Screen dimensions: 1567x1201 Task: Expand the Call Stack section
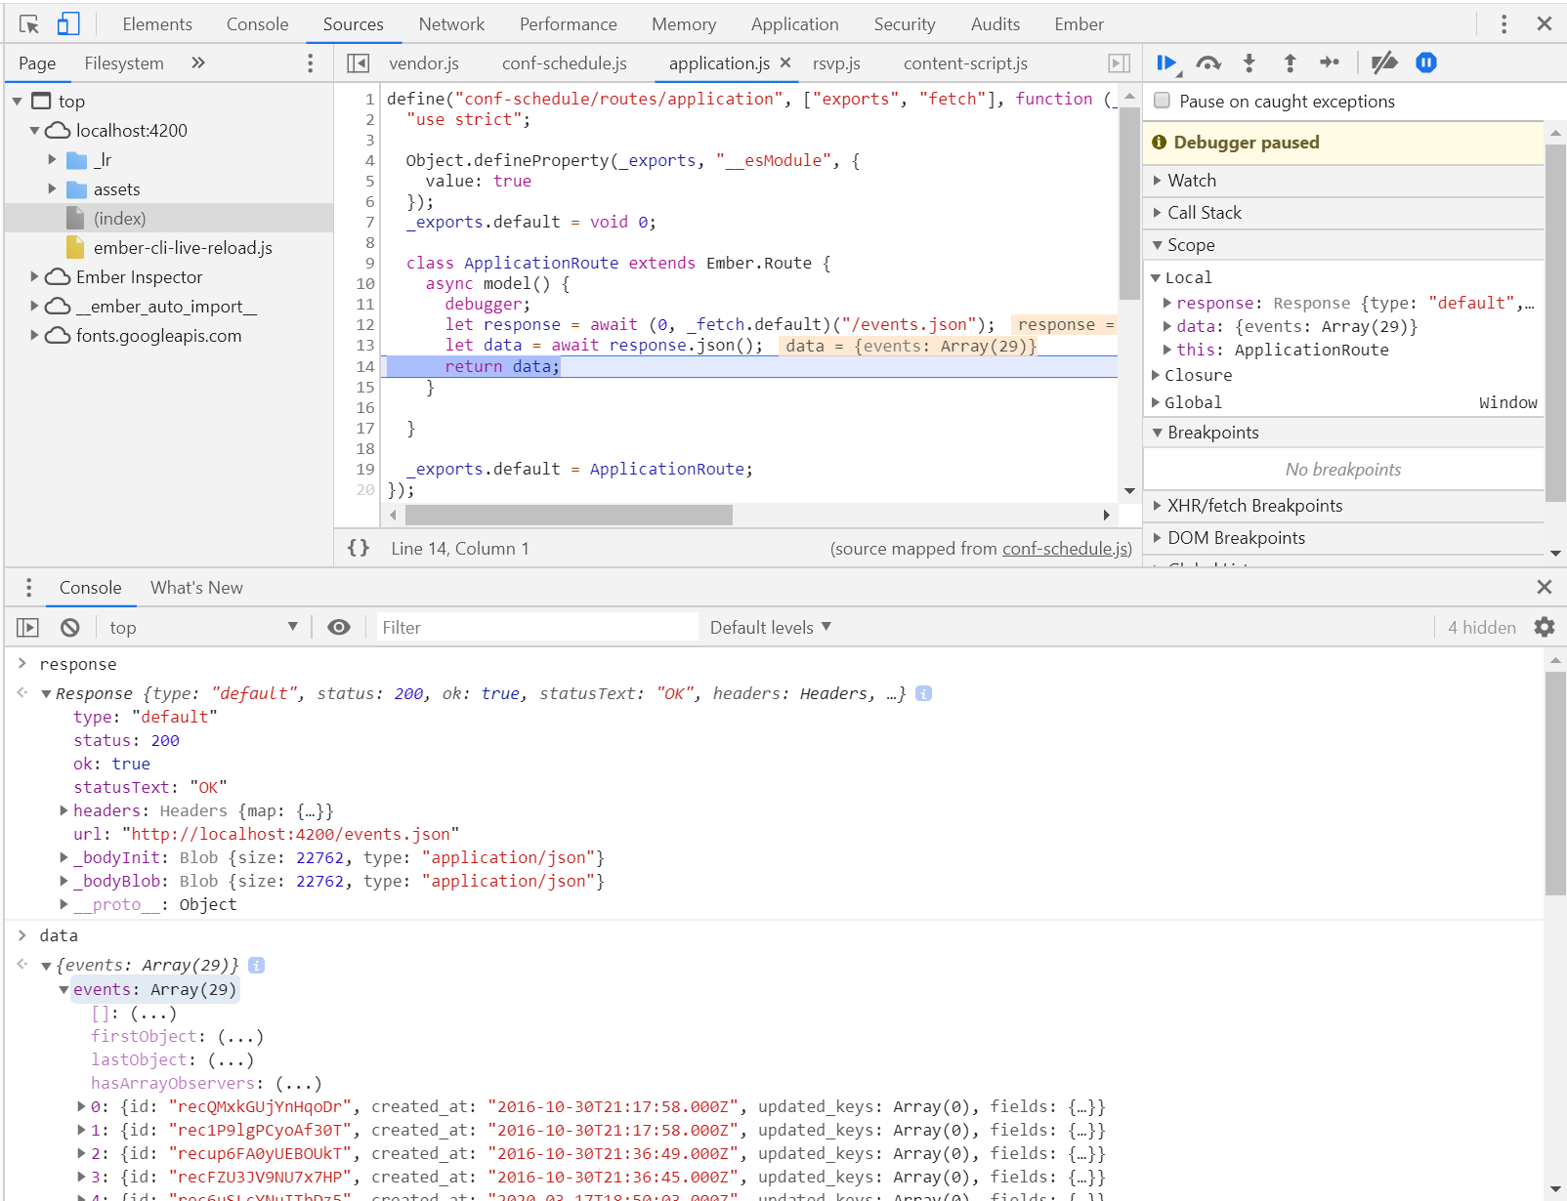click(x=1204, y=213)
